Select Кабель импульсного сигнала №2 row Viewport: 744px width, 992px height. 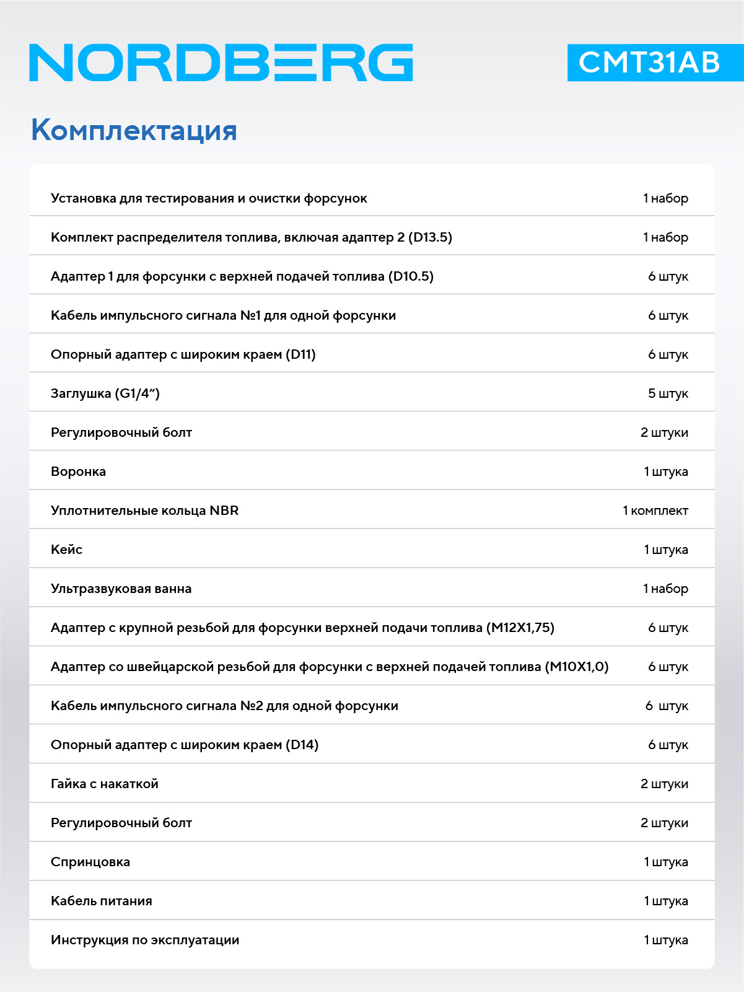pyautogui.click(x=372, y=706)
